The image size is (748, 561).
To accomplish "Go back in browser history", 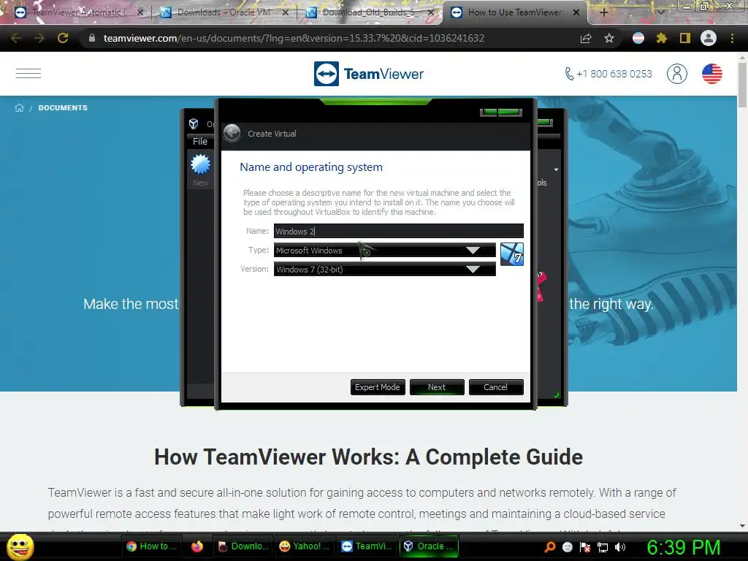I will pyautogui.click(x=16, y=38).
